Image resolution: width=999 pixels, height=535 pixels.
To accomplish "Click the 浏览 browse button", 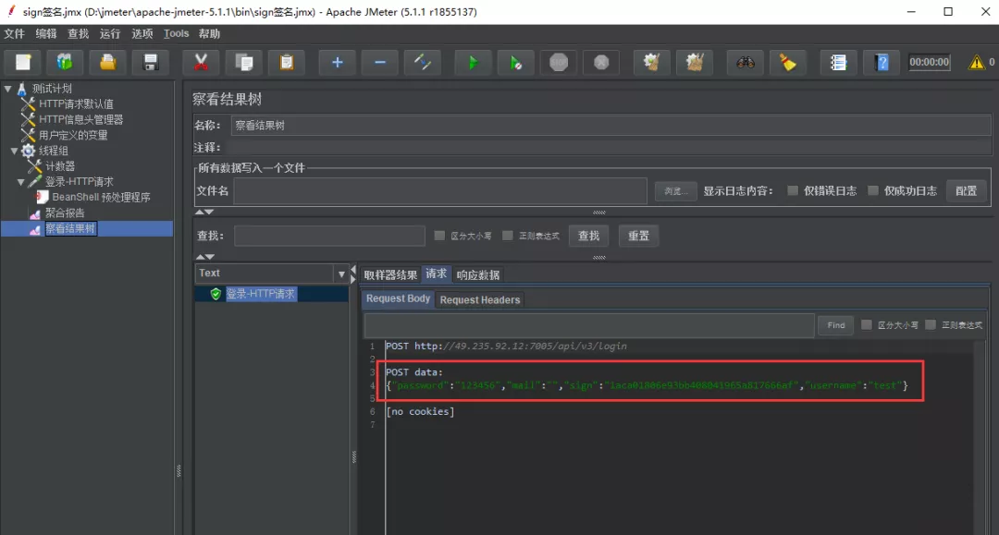I will (675, 191).
